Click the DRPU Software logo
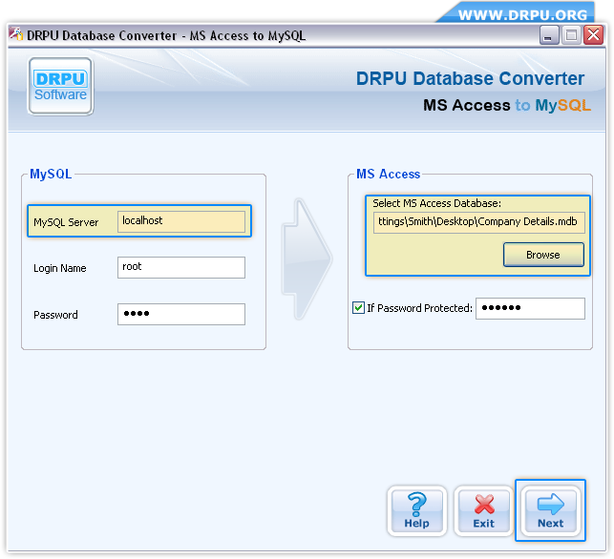Image resolution: width=614 pixels, height=559 pixels. (60, 86)
